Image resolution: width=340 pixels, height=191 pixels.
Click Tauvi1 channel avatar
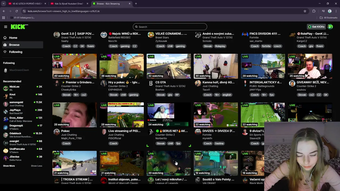tap(198, 83)
